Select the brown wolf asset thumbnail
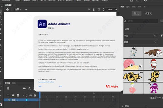163x108 pixels. point(153,53)
